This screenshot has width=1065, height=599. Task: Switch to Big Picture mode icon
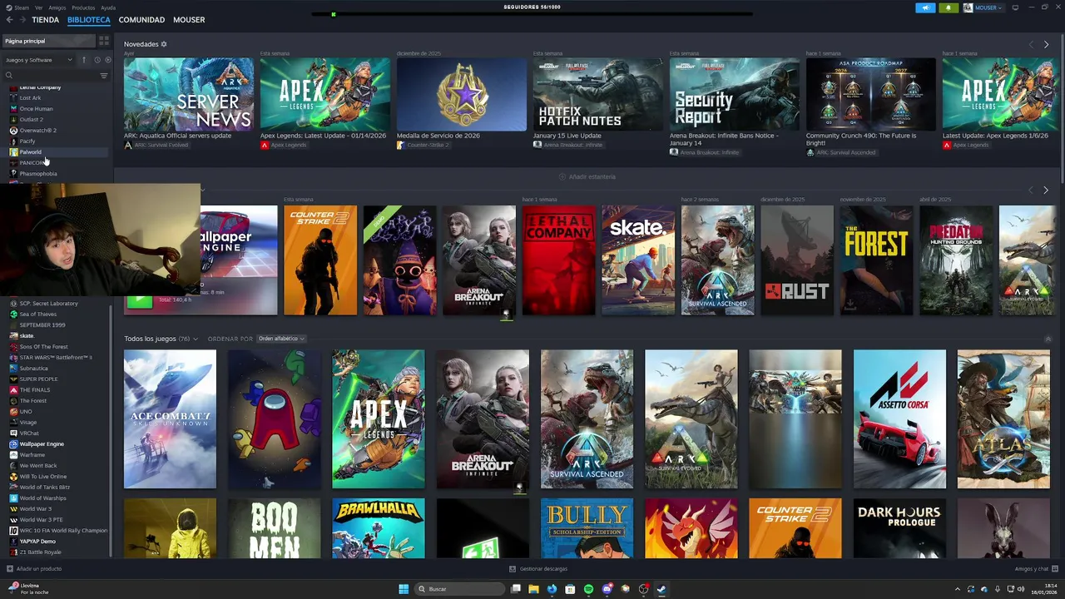click(x=1015, y=7)
